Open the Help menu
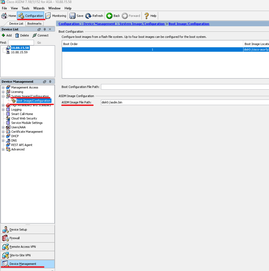 (x=68, y=8)
